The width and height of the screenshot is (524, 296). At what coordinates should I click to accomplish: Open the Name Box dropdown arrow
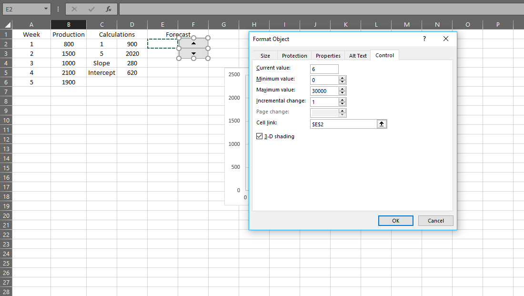tap(46, 9)
